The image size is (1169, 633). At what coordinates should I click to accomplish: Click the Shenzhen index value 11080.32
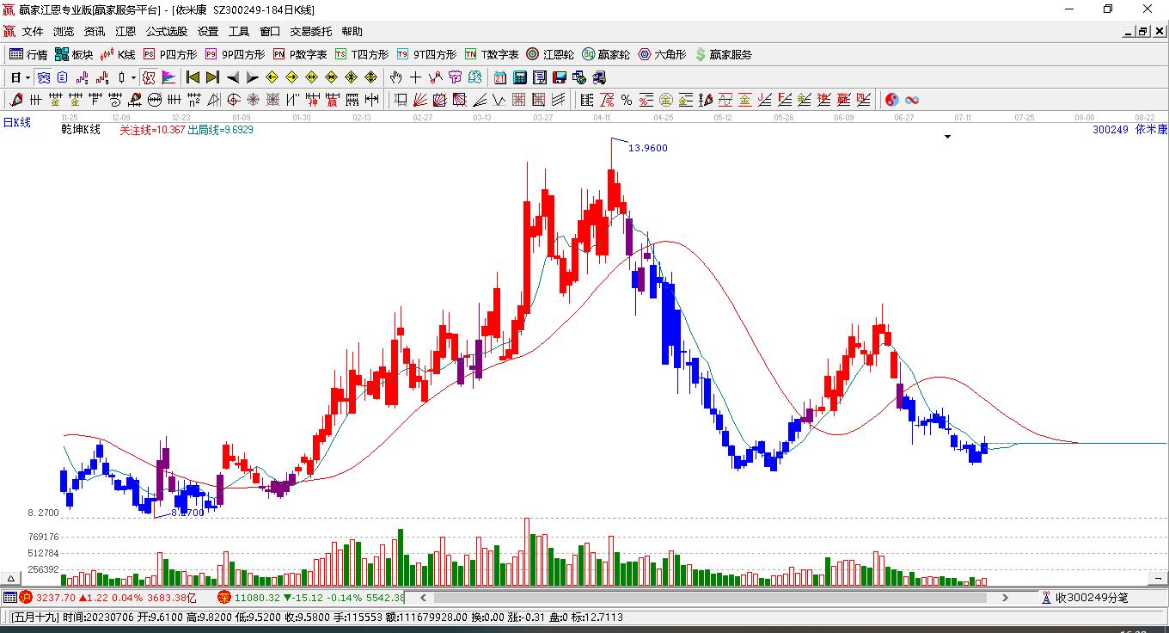[x=257, y=598]
